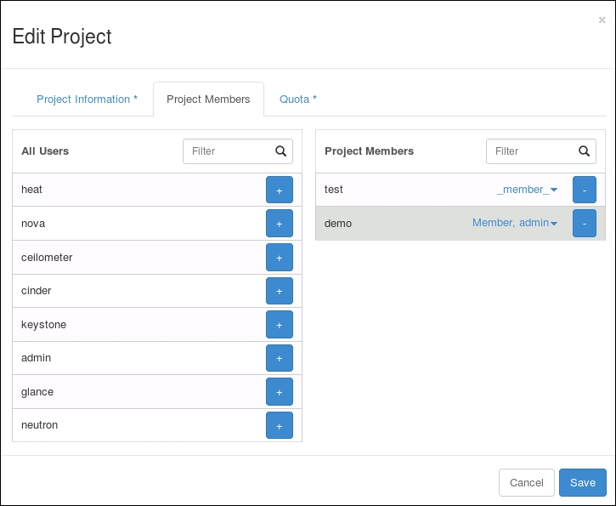The height and width of the screenshot is (506, 616).
Task: Open the Quota tab
Action: point(298,99)
